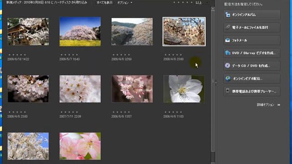Select データ CD / DVD を作成 disc option

pos(252,66)
